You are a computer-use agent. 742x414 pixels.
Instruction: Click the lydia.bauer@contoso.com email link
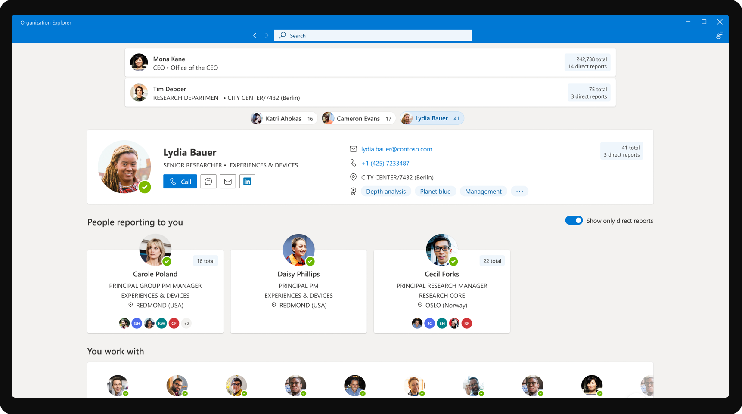point(396,149)
